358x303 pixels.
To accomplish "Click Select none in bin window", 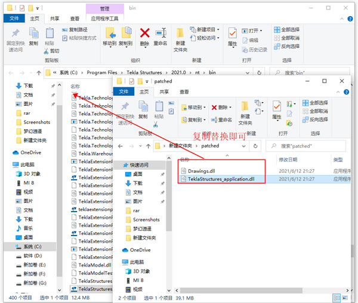I will [x=287, y=38].
